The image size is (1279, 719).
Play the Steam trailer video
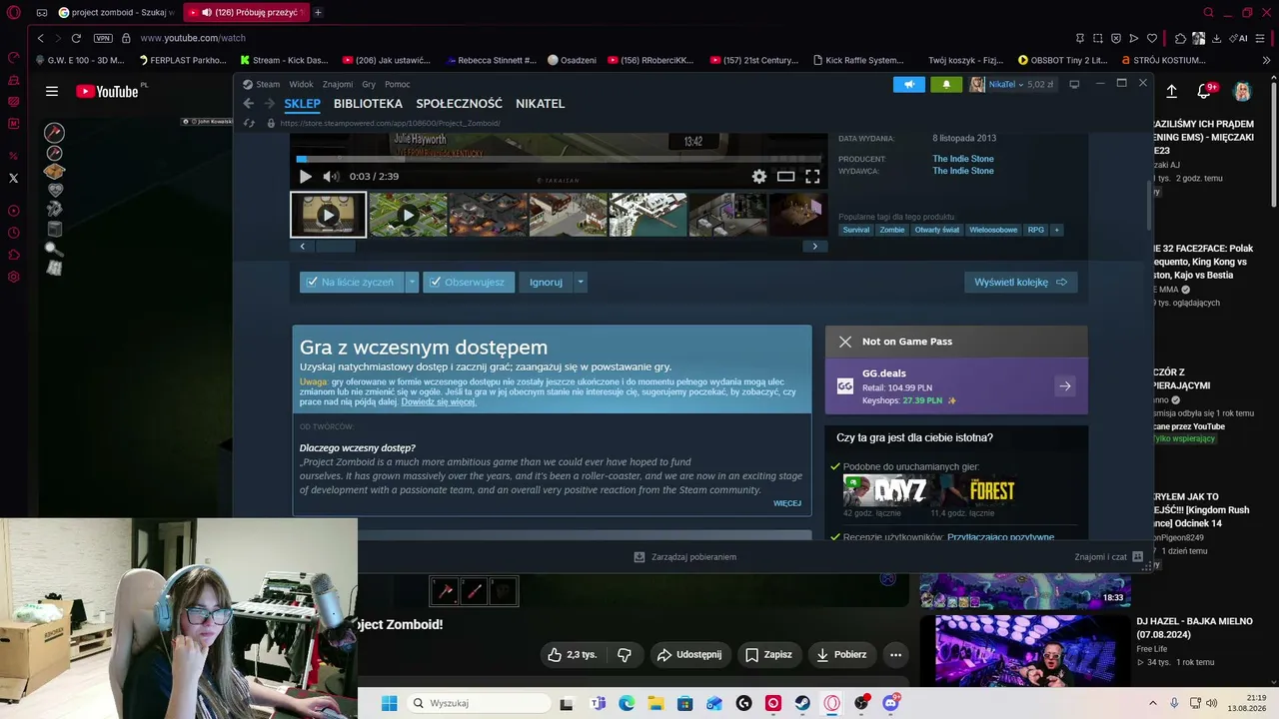click(x=306, y=177)
